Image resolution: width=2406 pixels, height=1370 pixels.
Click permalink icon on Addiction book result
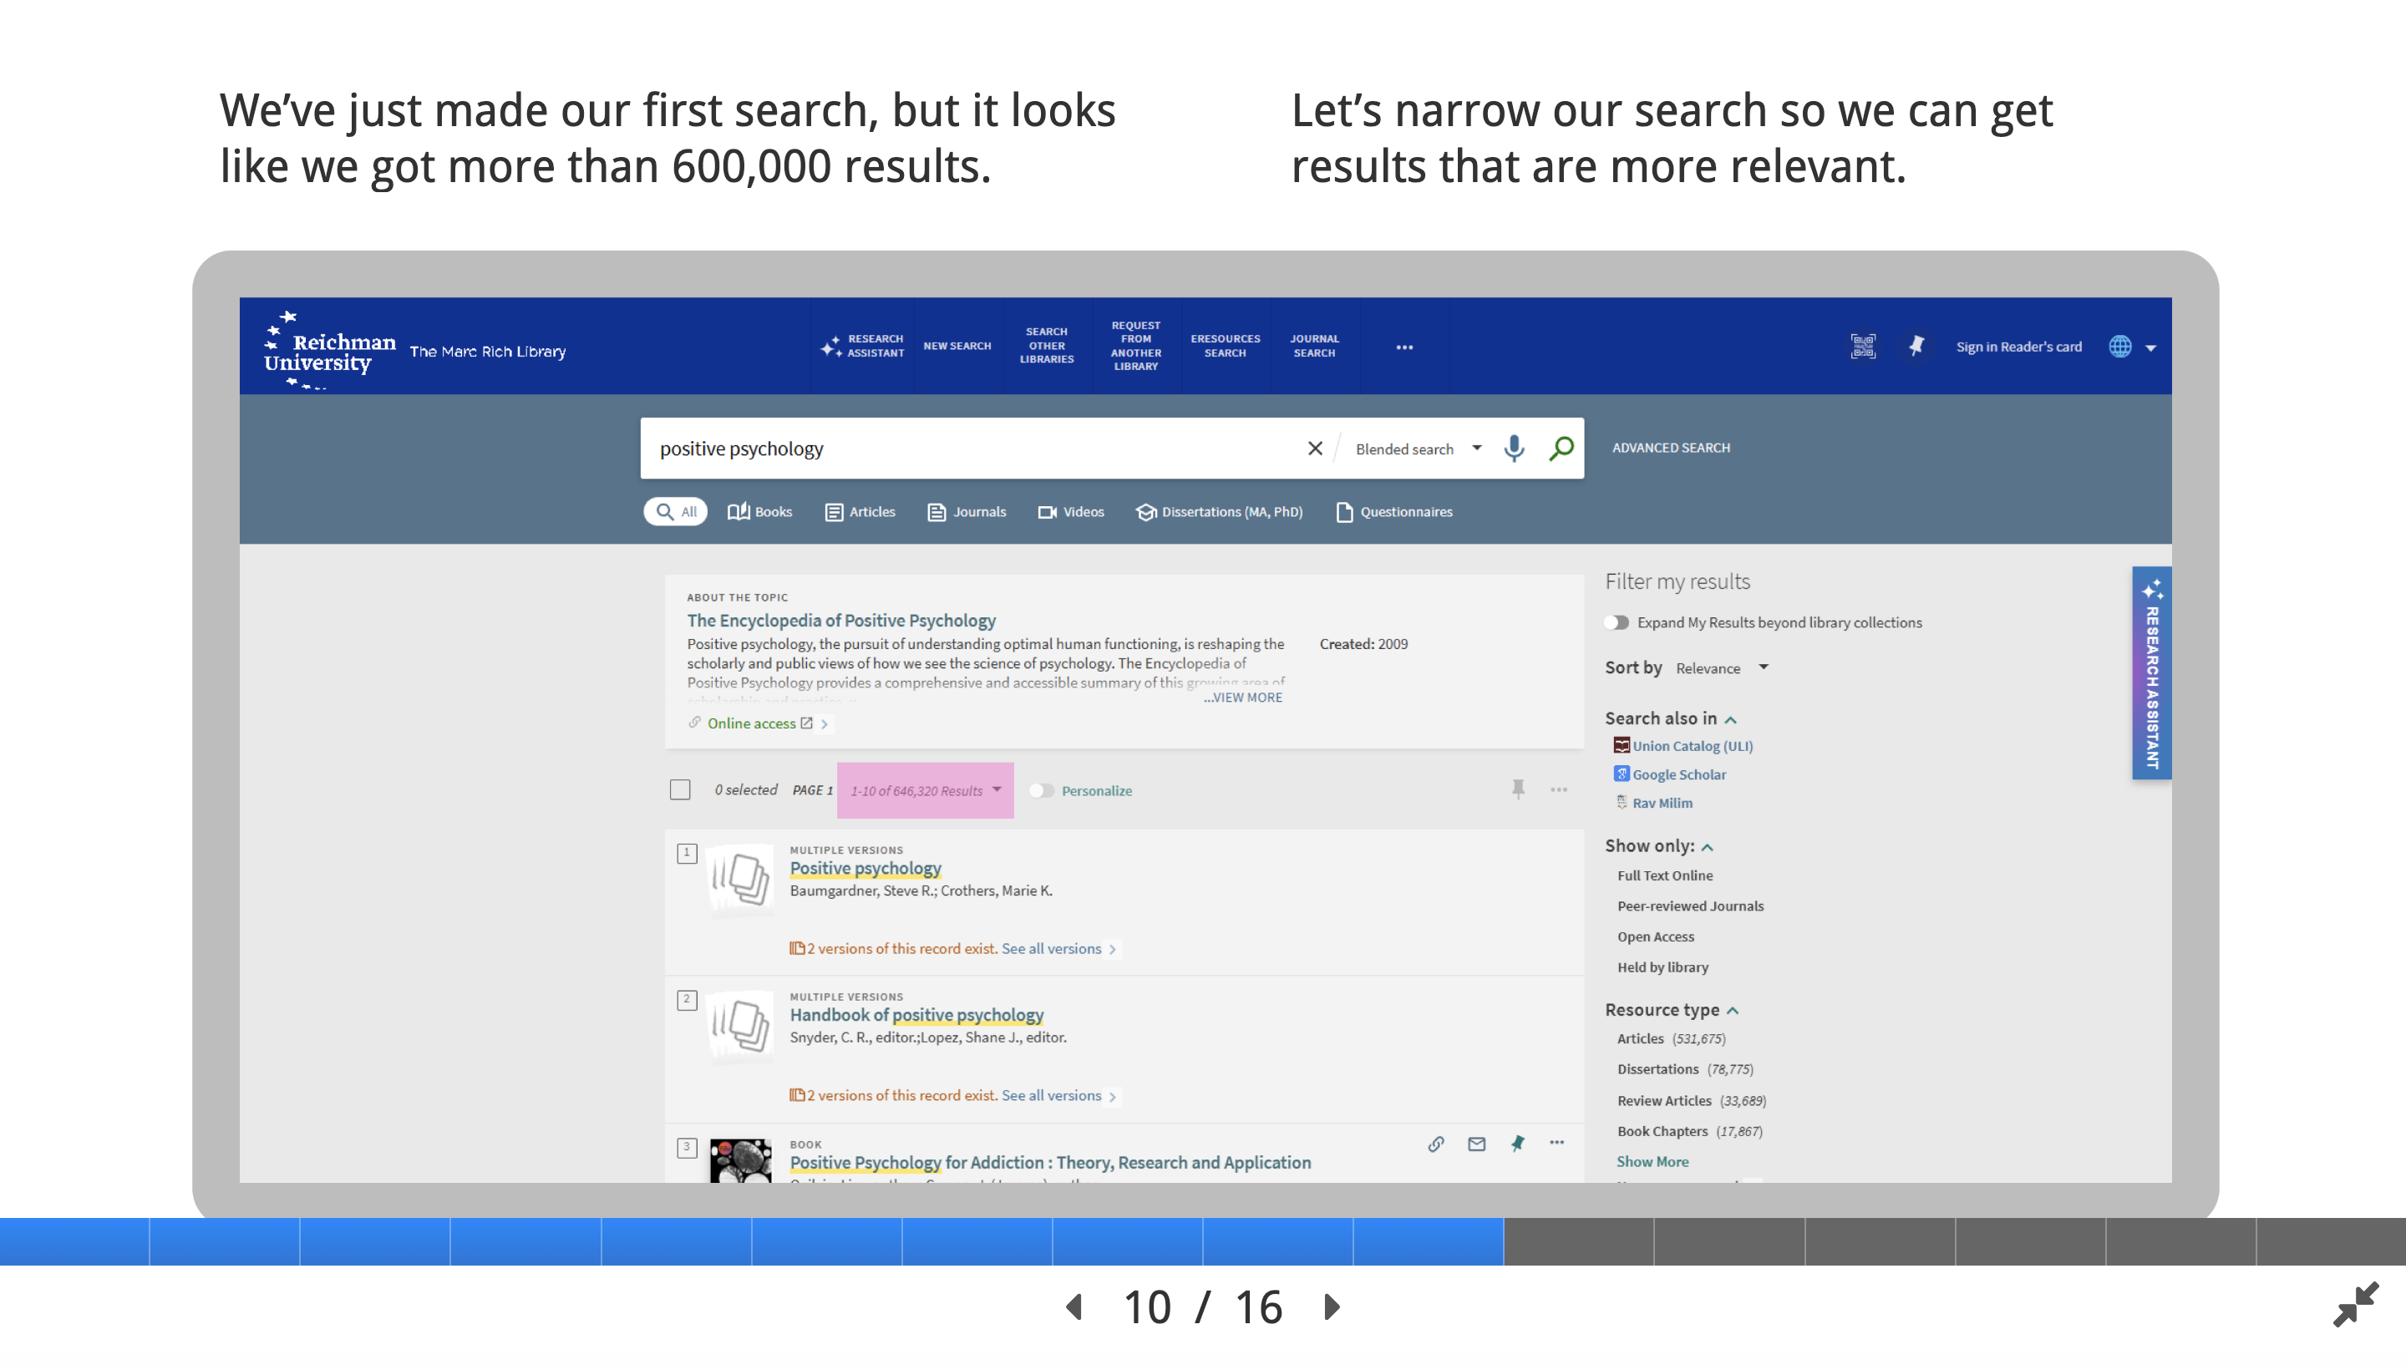1435,1144
